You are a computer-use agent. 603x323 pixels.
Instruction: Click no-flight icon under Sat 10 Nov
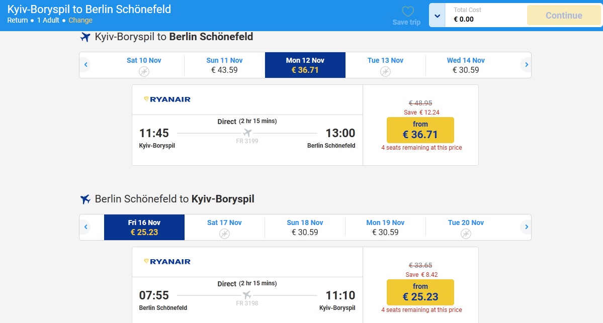tap(144, 71)
